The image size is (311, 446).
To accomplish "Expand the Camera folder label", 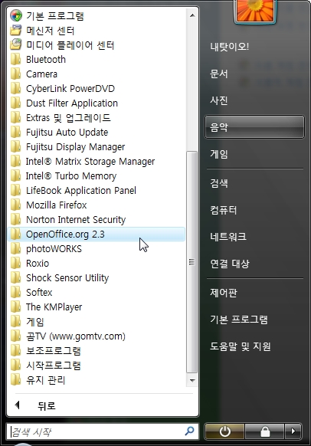I will pos(42,74).
